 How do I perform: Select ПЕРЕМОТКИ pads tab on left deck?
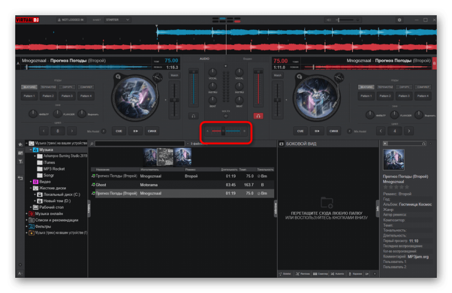pos(48,87)
